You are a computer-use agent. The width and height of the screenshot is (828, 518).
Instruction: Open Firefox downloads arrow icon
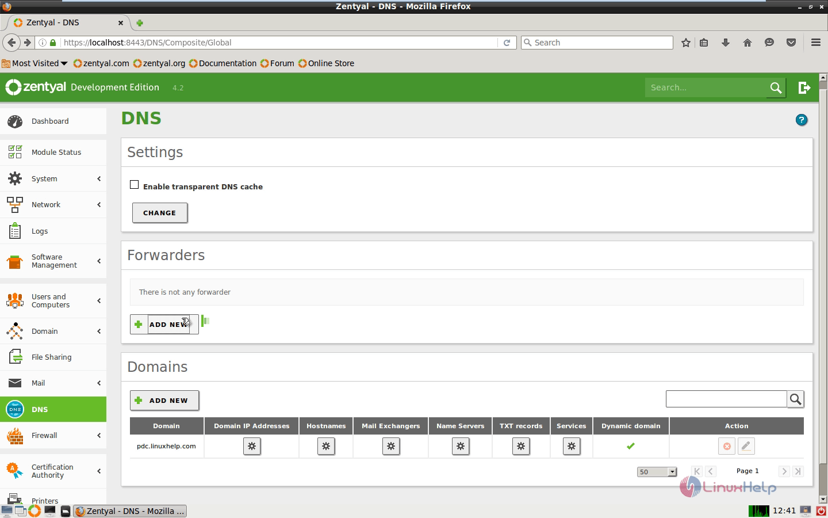(x=726, y=43)
